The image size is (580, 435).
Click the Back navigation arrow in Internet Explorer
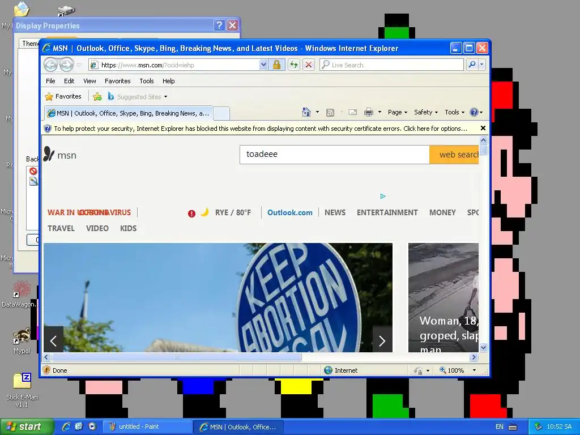tap(50, 65)
